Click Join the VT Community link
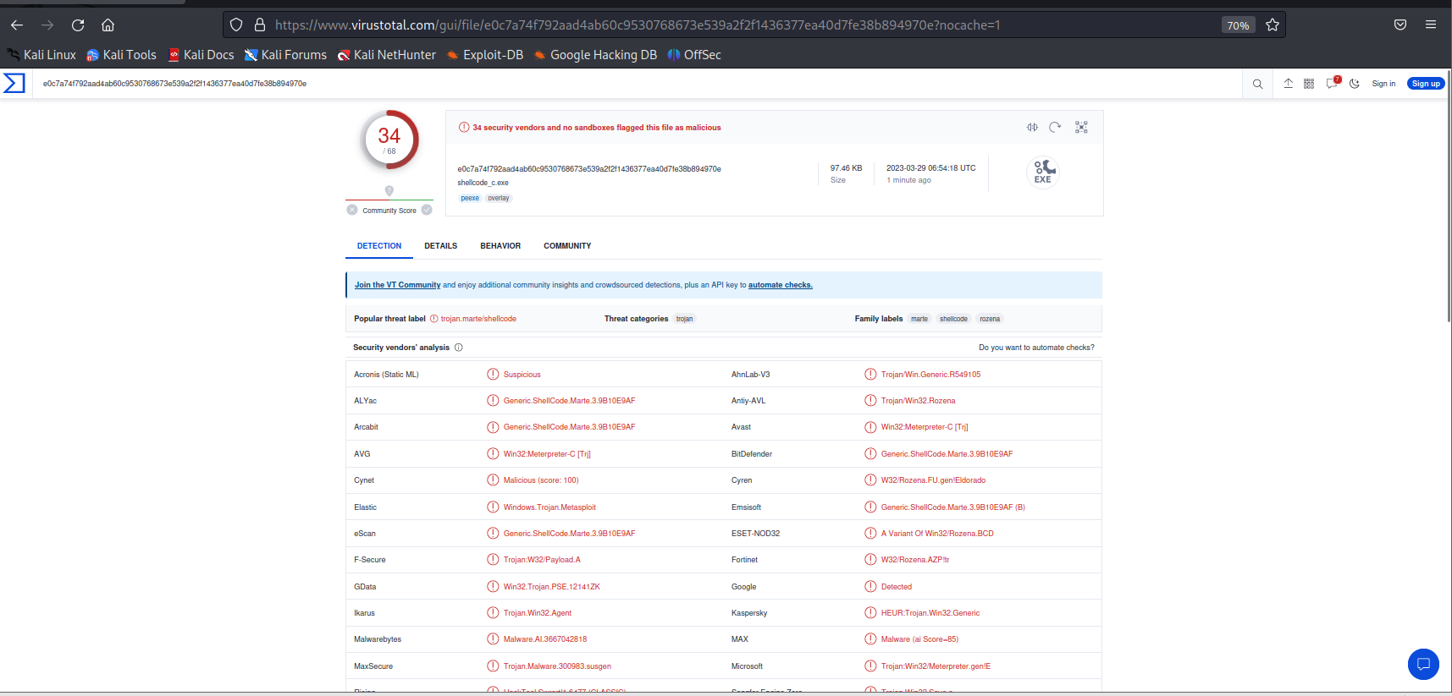The width and height of the screenshot is (1452, 696). 397,285
